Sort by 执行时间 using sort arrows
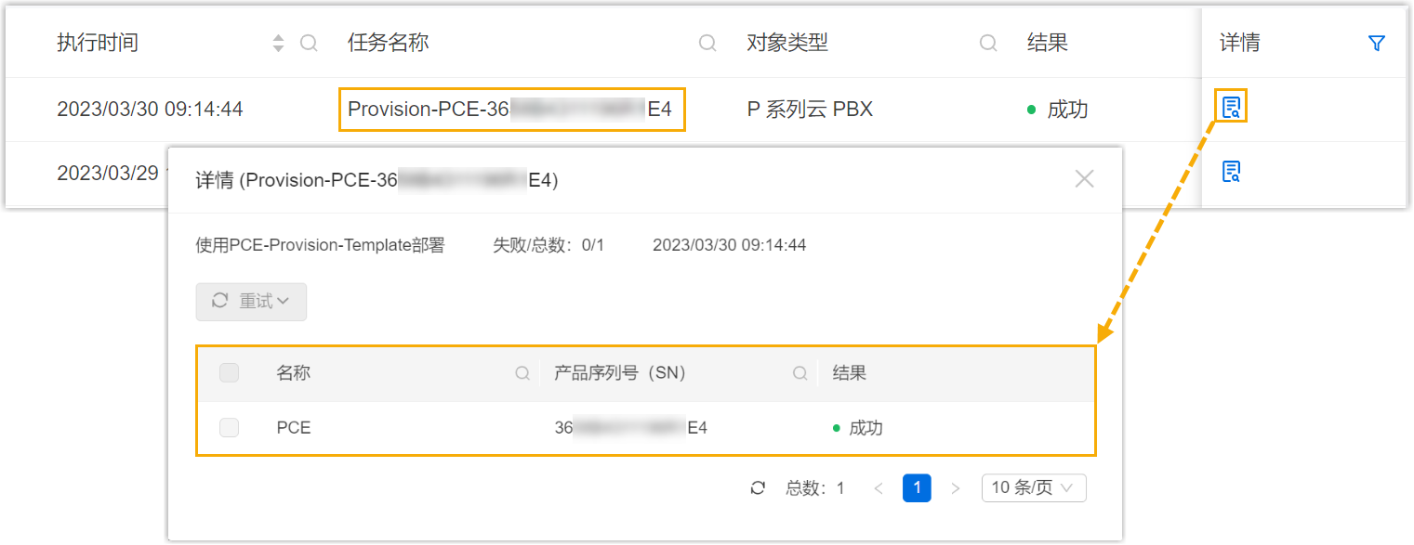This screenshot has height=545, width=1414. click(278, 44)
